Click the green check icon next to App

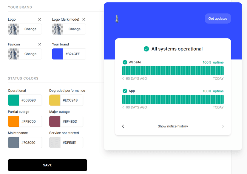tap(125, 91)
